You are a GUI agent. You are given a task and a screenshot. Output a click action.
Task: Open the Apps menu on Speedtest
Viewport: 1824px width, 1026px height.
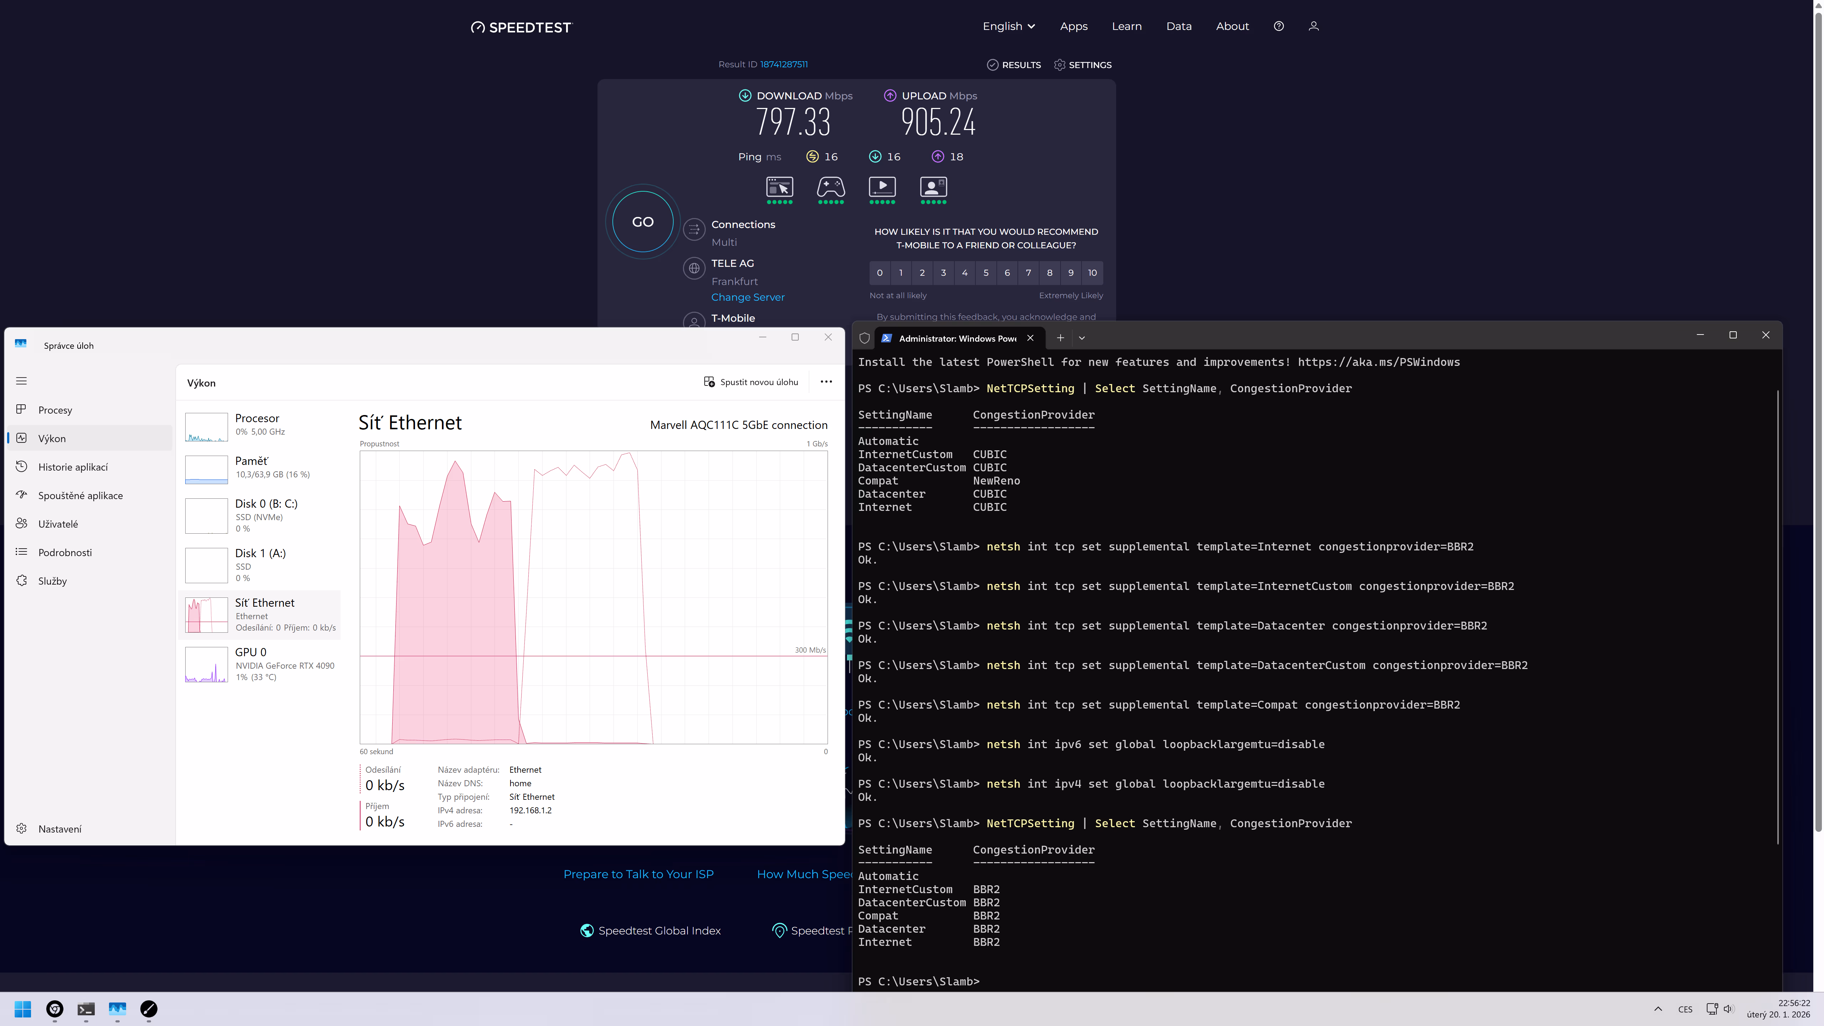[1073, 26]
